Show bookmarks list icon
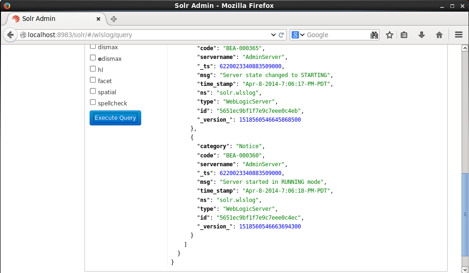Viewport: 469px width, 273px height. pos(404,35)
